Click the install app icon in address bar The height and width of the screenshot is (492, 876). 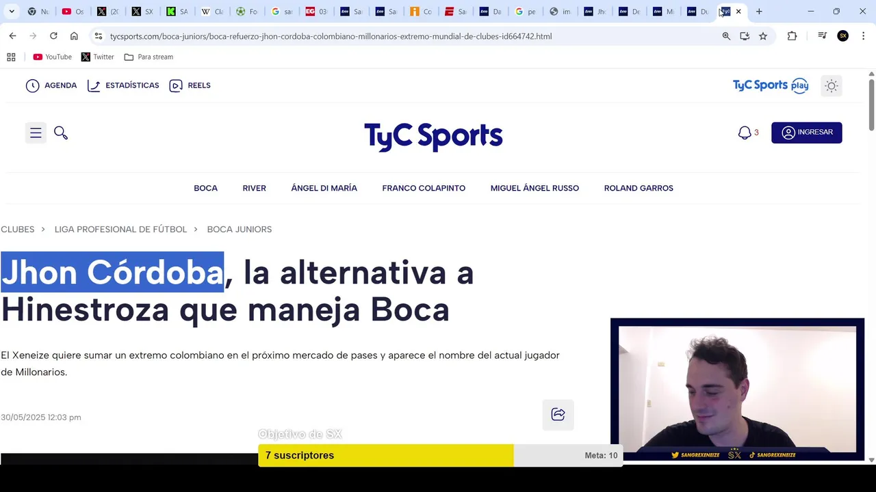coord(745,36)
